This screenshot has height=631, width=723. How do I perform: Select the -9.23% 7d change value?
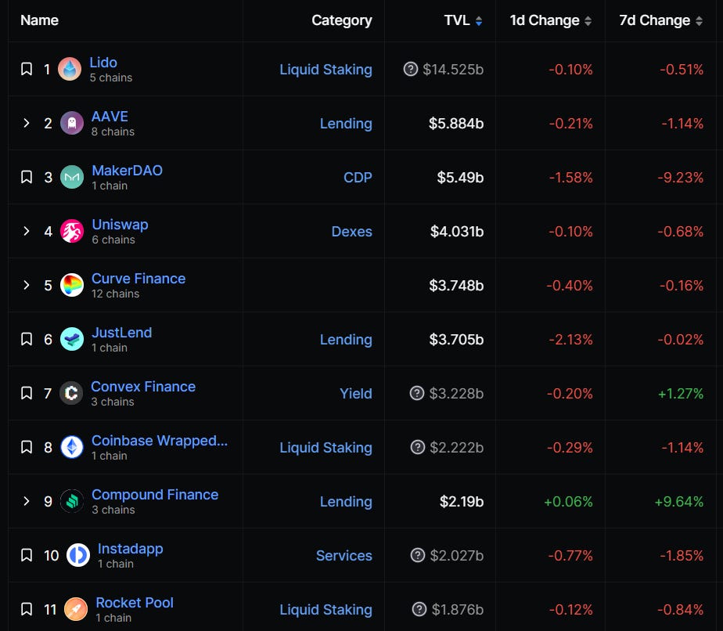point(681,177)
